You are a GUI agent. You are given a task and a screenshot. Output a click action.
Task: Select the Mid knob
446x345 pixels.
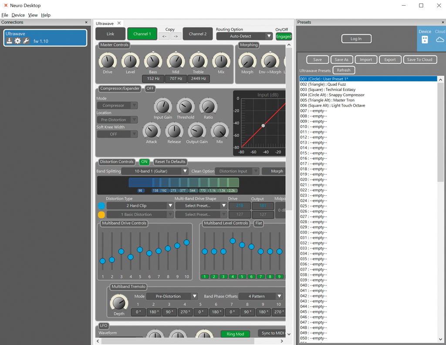point(176,61)
